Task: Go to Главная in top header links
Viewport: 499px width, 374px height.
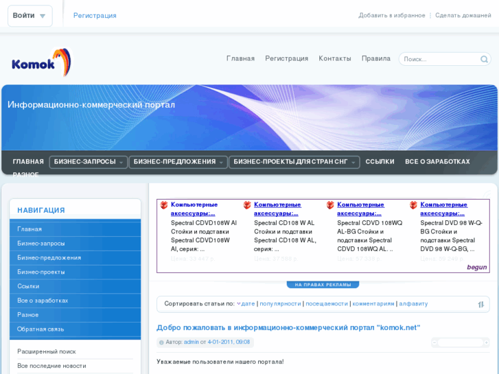Action: pyautogui.click(x=240, y=58)
